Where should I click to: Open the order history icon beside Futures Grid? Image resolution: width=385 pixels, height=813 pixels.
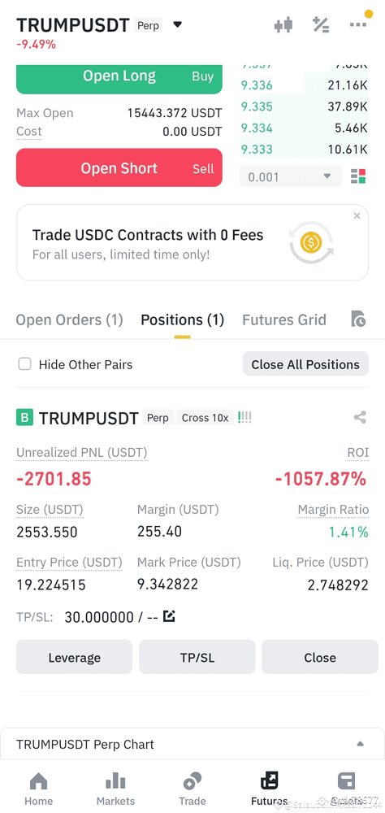pyautogui.click(x=358, y=319)
